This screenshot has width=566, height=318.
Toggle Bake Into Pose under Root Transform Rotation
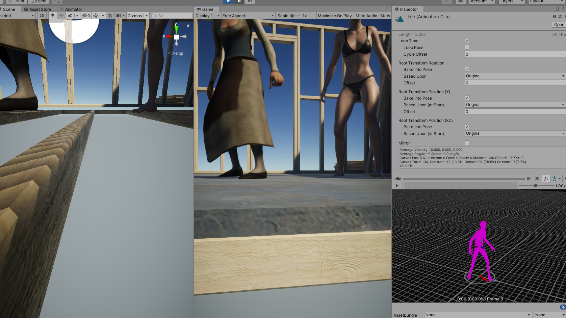(467, 69)
